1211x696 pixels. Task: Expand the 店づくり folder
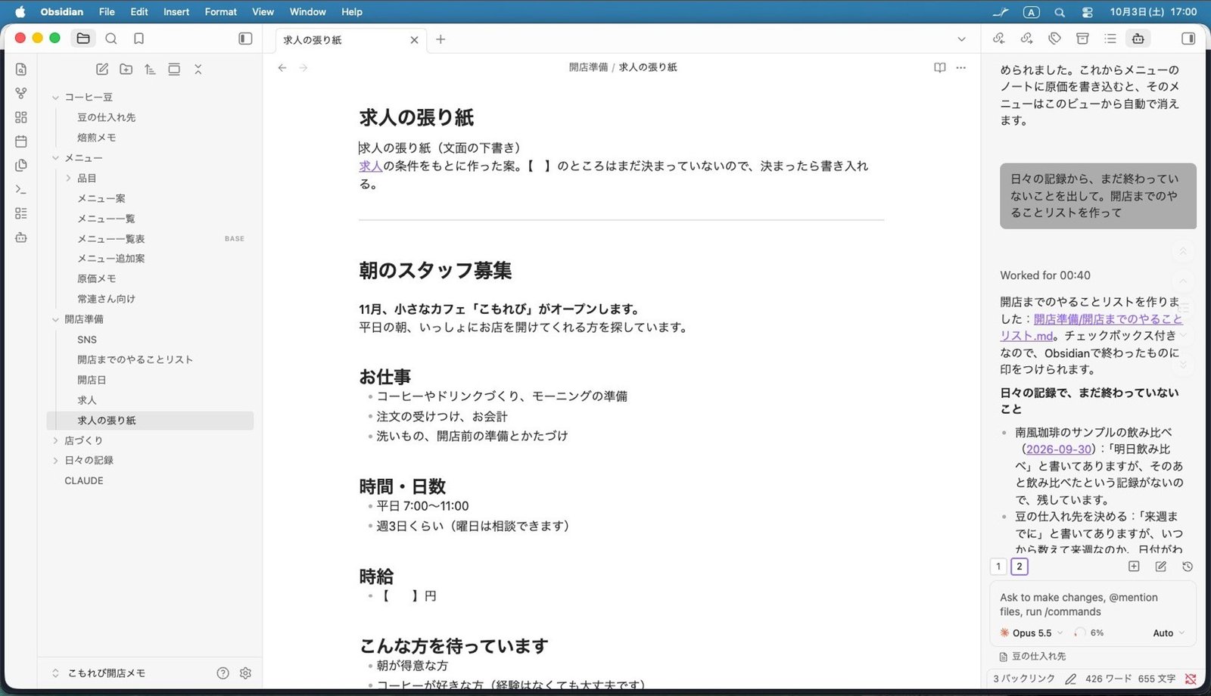tap(55, 440)
